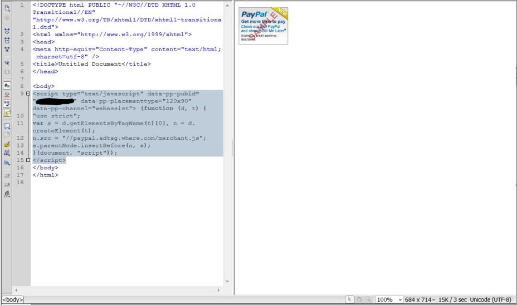Viewport: 517px width, 305px height.
Task: Click the "</head>" code on line 6
Action: [x=45, y=71]
